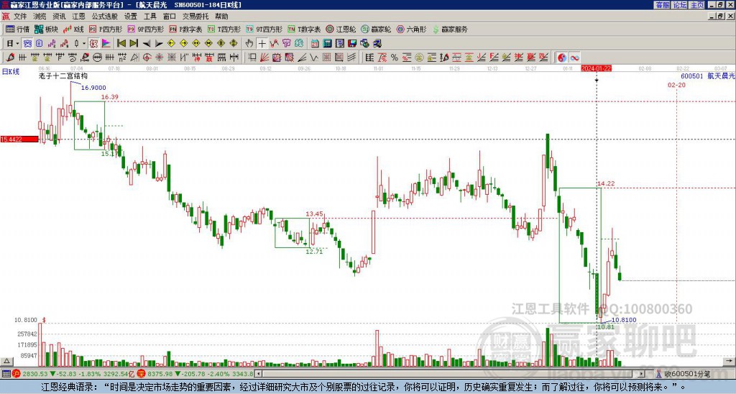This screenshot has height=394, width=736.
Task: Open the 工具 menu
Action: (150, 17)
